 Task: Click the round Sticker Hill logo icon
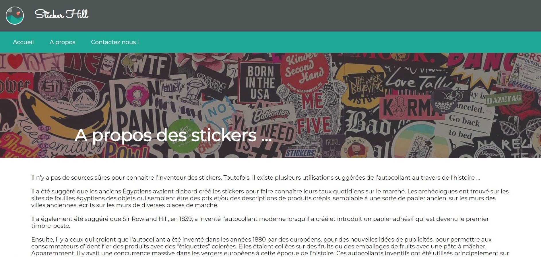(15, 15)
